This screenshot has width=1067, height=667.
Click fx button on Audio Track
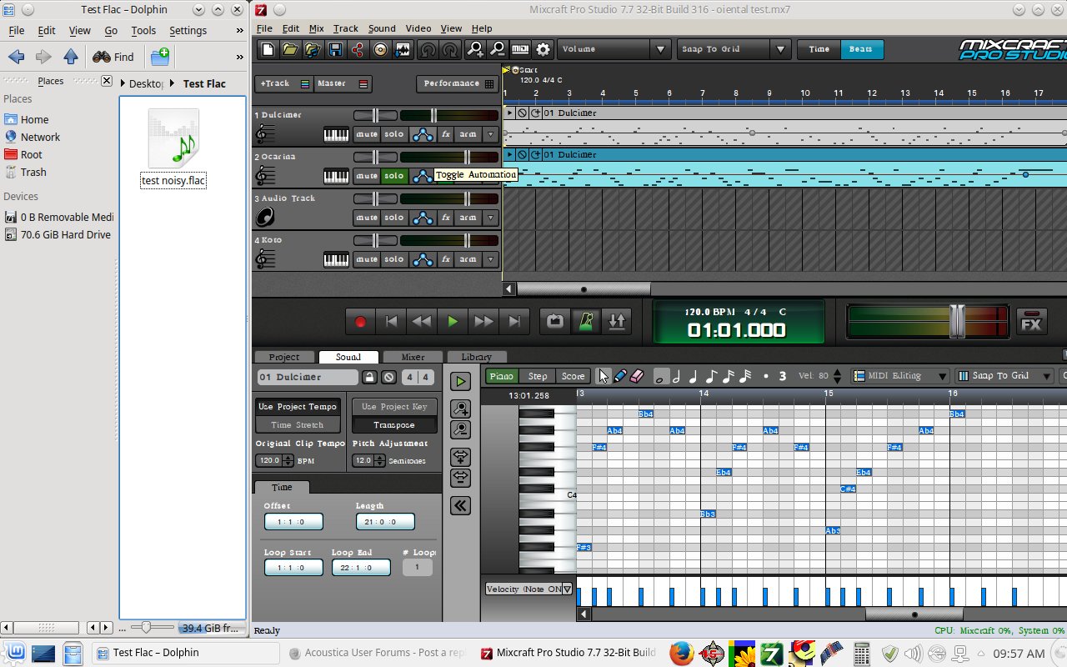click(x=446, y=218)
